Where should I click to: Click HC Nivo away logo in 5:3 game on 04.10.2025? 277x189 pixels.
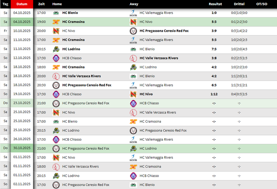(x=133, y=22)
